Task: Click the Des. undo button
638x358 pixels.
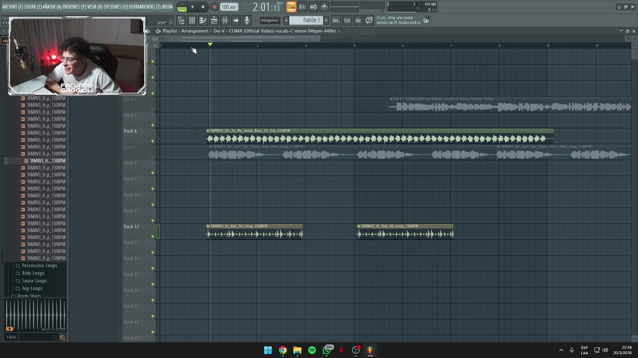Action: pyautogui.click(x=336, y=20)
